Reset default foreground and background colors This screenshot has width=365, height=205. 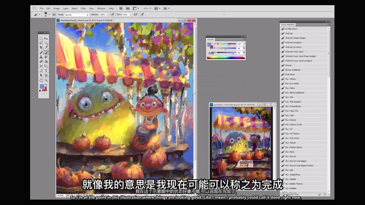click(40, 91)
